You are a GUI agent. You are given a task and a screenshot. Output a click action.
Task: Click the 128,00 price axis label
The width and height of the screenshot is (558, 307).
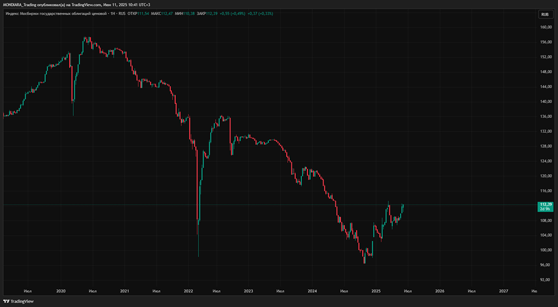point(546,146)
